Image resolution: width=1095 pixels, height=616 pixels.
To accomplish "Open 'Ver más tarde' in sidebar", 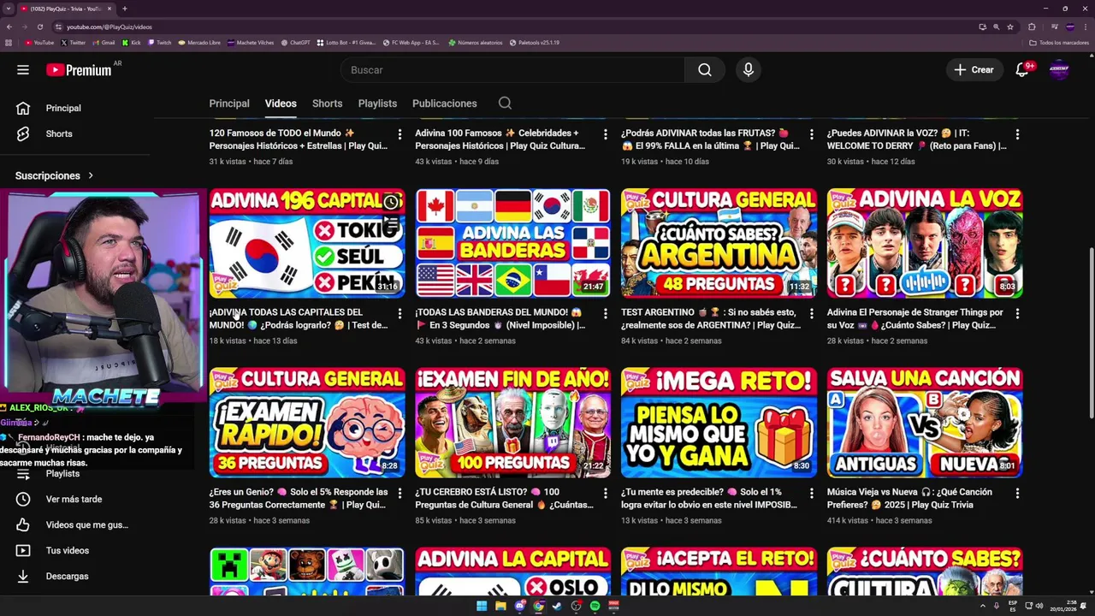I will coord(75,499).
